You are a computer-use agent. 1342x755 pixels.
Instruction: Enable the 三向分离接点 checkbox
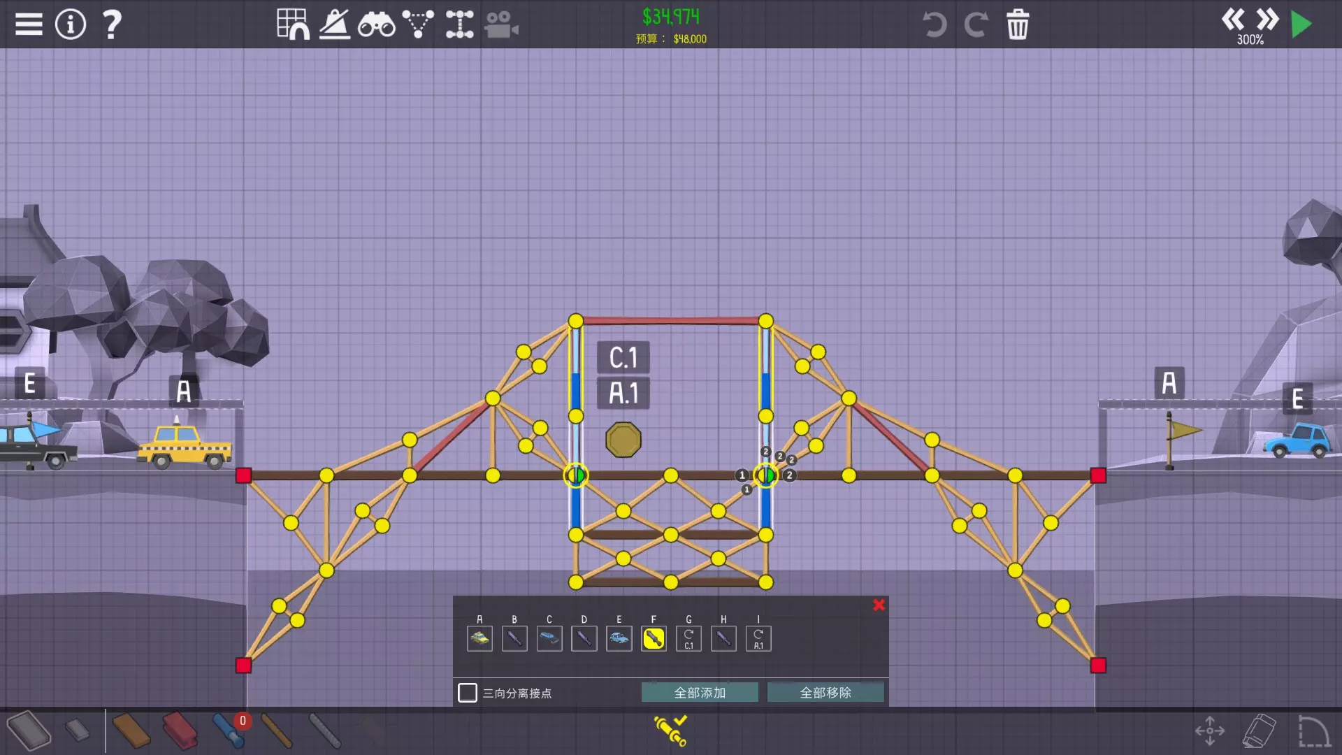pyautogui.click(x=468, y=693)
